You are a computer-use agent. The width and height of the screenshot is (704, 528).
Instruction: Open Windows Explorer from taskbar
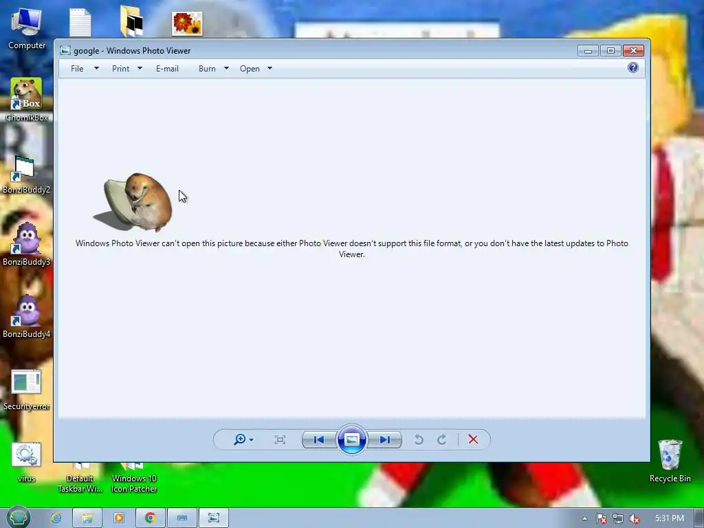pyautogui.click(x=87, y=518)
